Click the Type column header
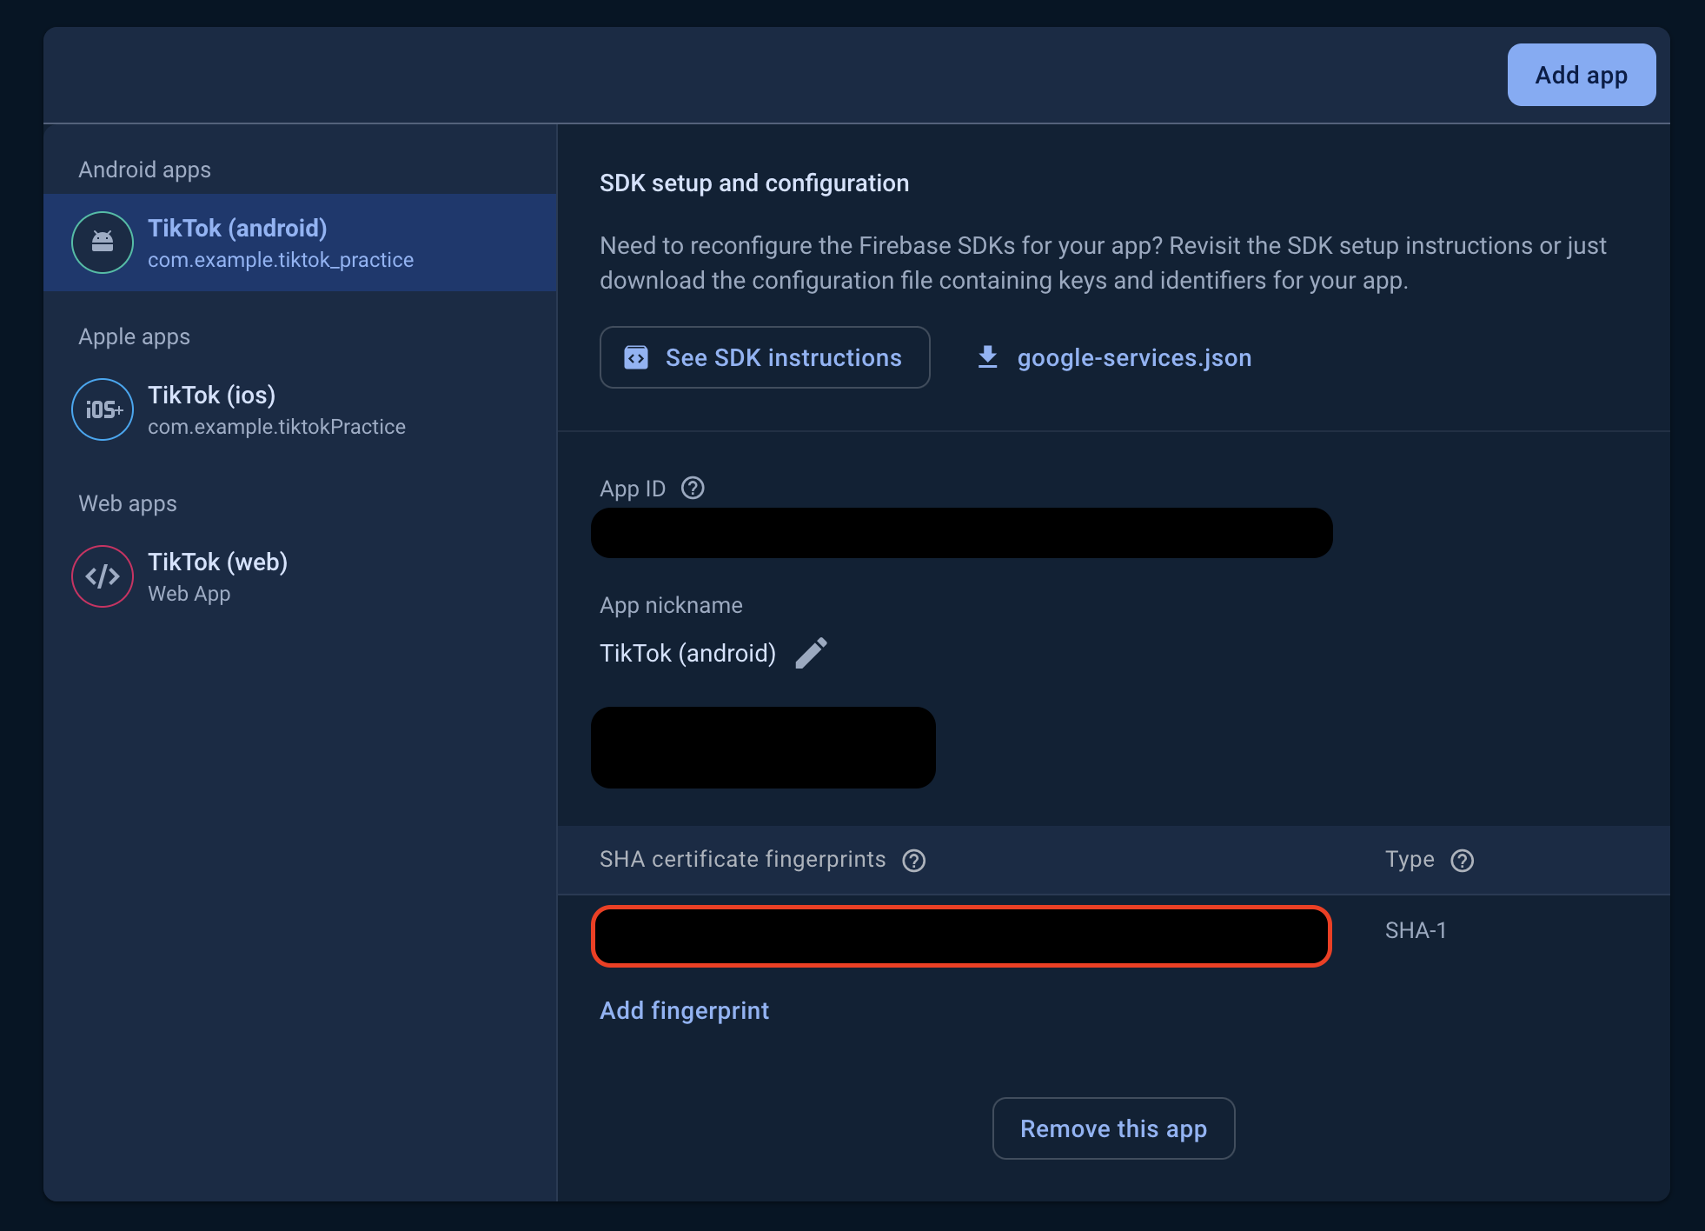The width and height of the screenshot is (1705, 1231). click(x=1410, y=859)
